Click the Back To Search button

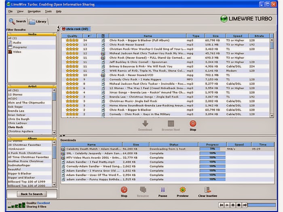coord(32,194)
